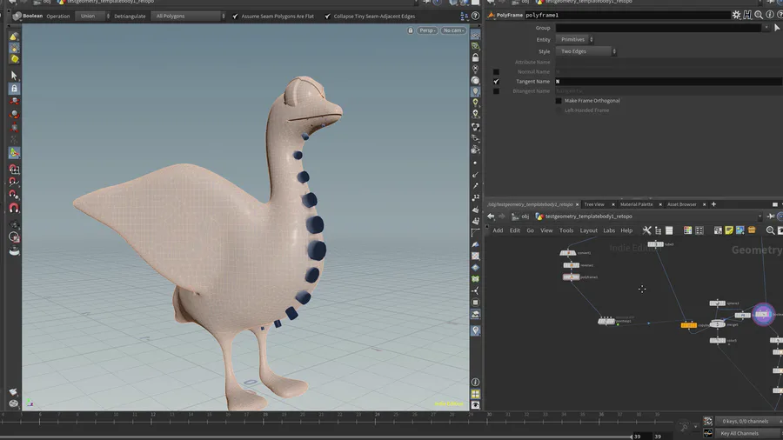Enable grid snapping magnet icon
Viewport: 783px width, 440px height.
(x=14, y=170)
